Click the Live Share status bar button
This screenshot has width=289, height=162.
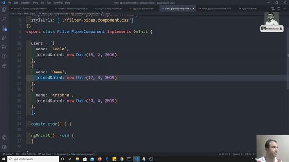tap(45, 154)
